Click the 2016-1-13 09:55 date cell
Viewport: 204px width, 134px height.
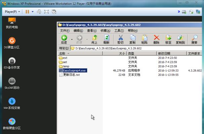click(x=168, y=75)
